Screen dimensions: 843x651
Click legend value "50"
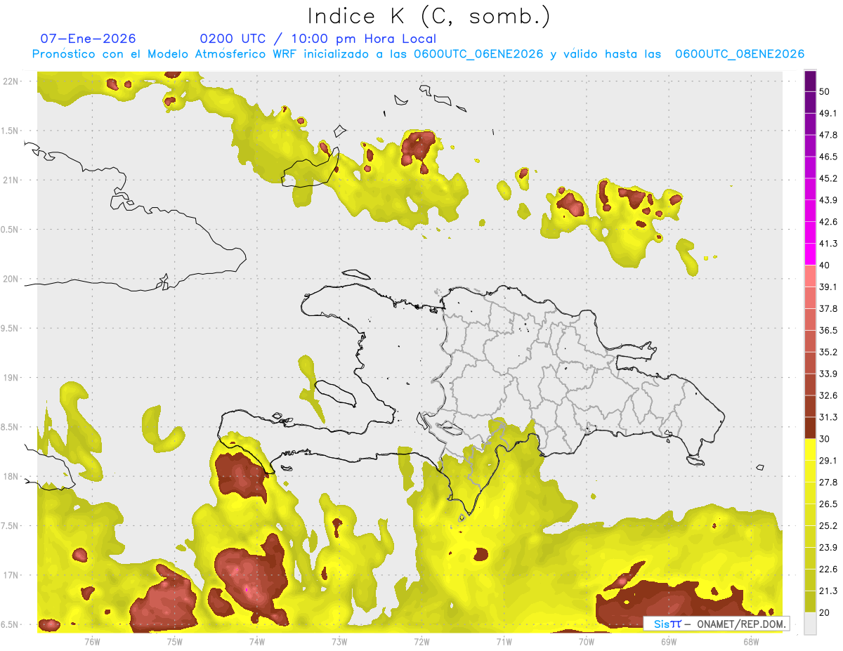824,92
